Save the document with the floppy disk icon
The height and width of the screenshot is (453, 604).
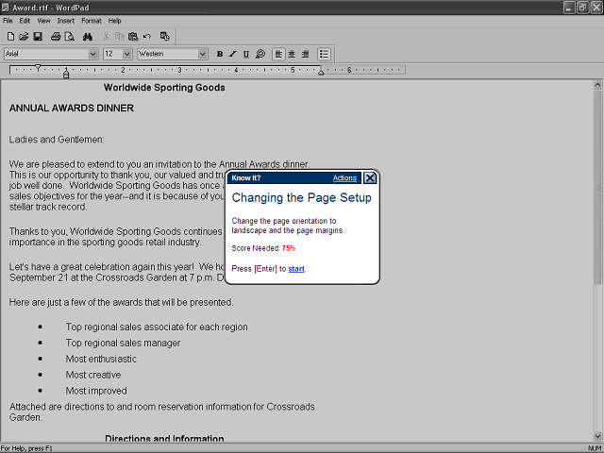tap(38, 37)
